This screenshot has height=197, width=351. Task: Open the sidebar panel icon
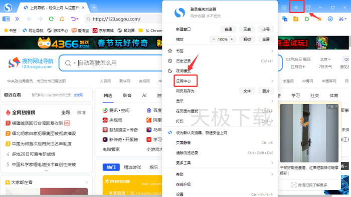6,19
